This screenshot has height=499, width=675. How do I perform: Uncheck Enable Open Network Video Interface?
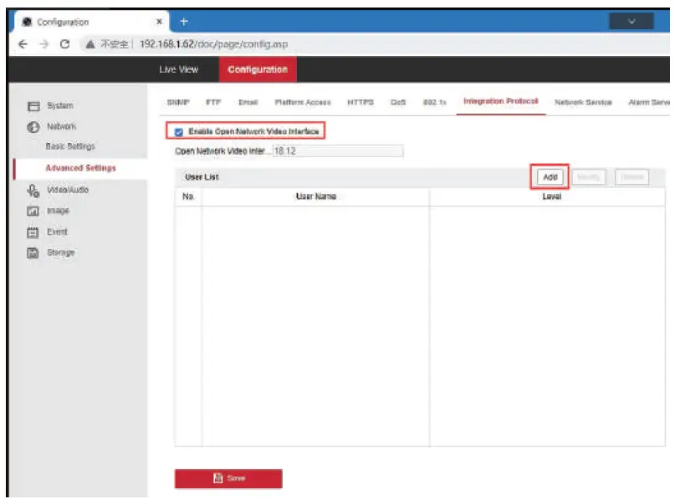(x=179, y=131)
